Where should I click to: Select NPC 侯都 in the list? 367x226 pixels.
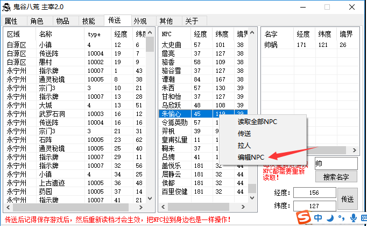203,183
